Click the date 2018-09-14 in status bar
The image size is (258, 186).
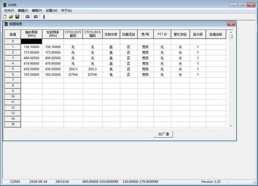tap(38, 182)
